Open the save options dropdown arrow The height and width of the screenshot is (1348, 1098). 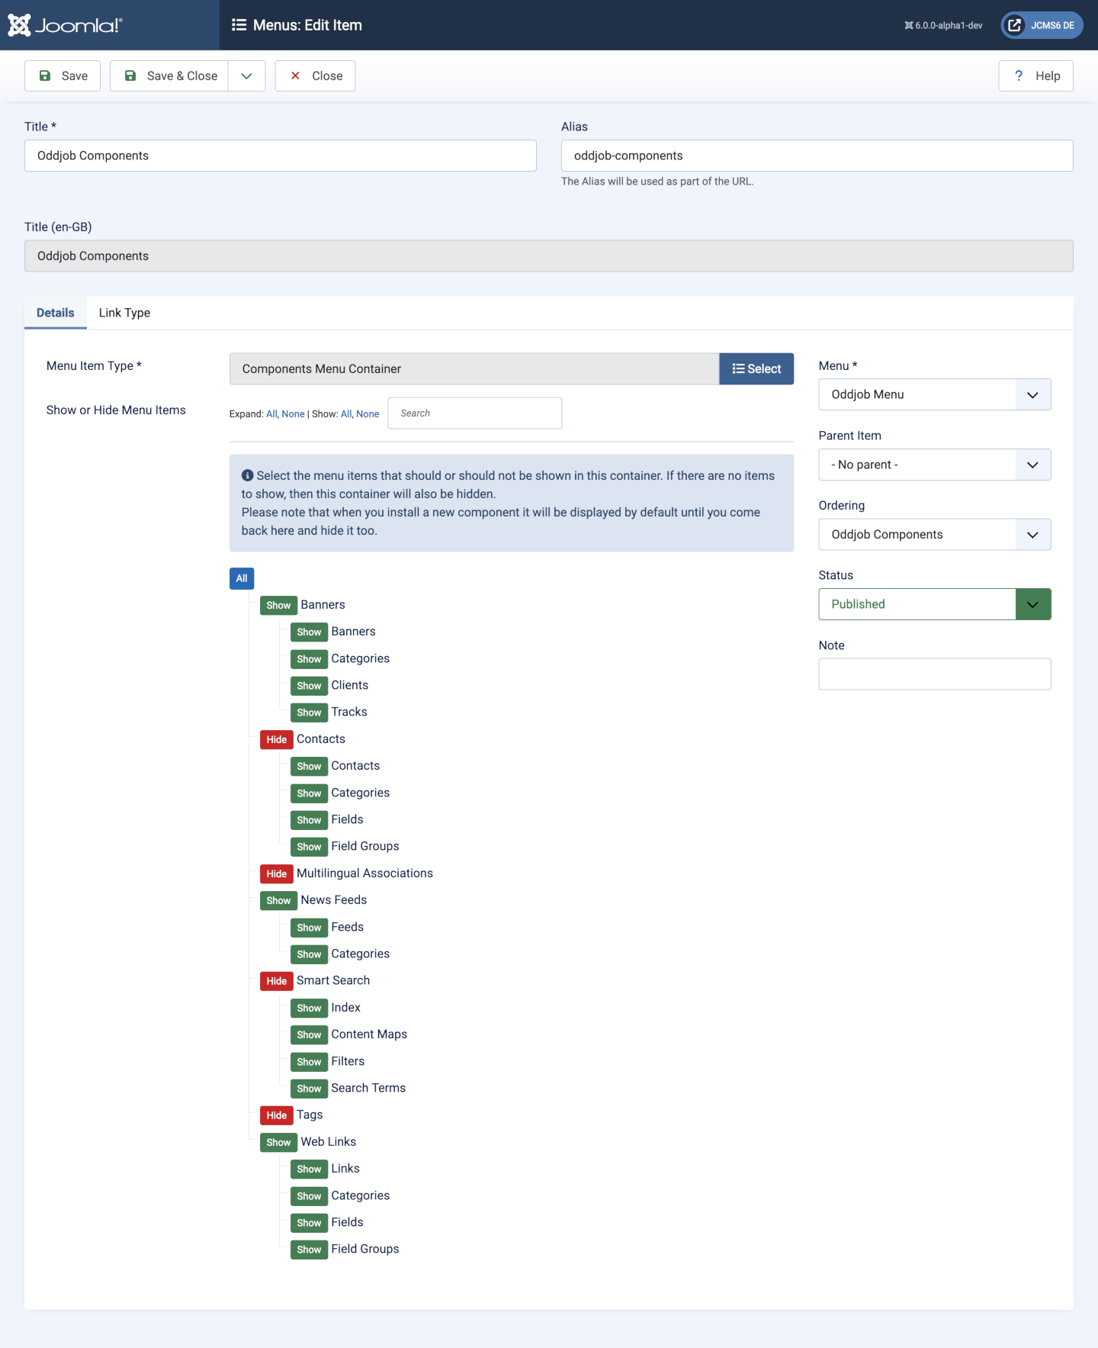click(246, 76)
